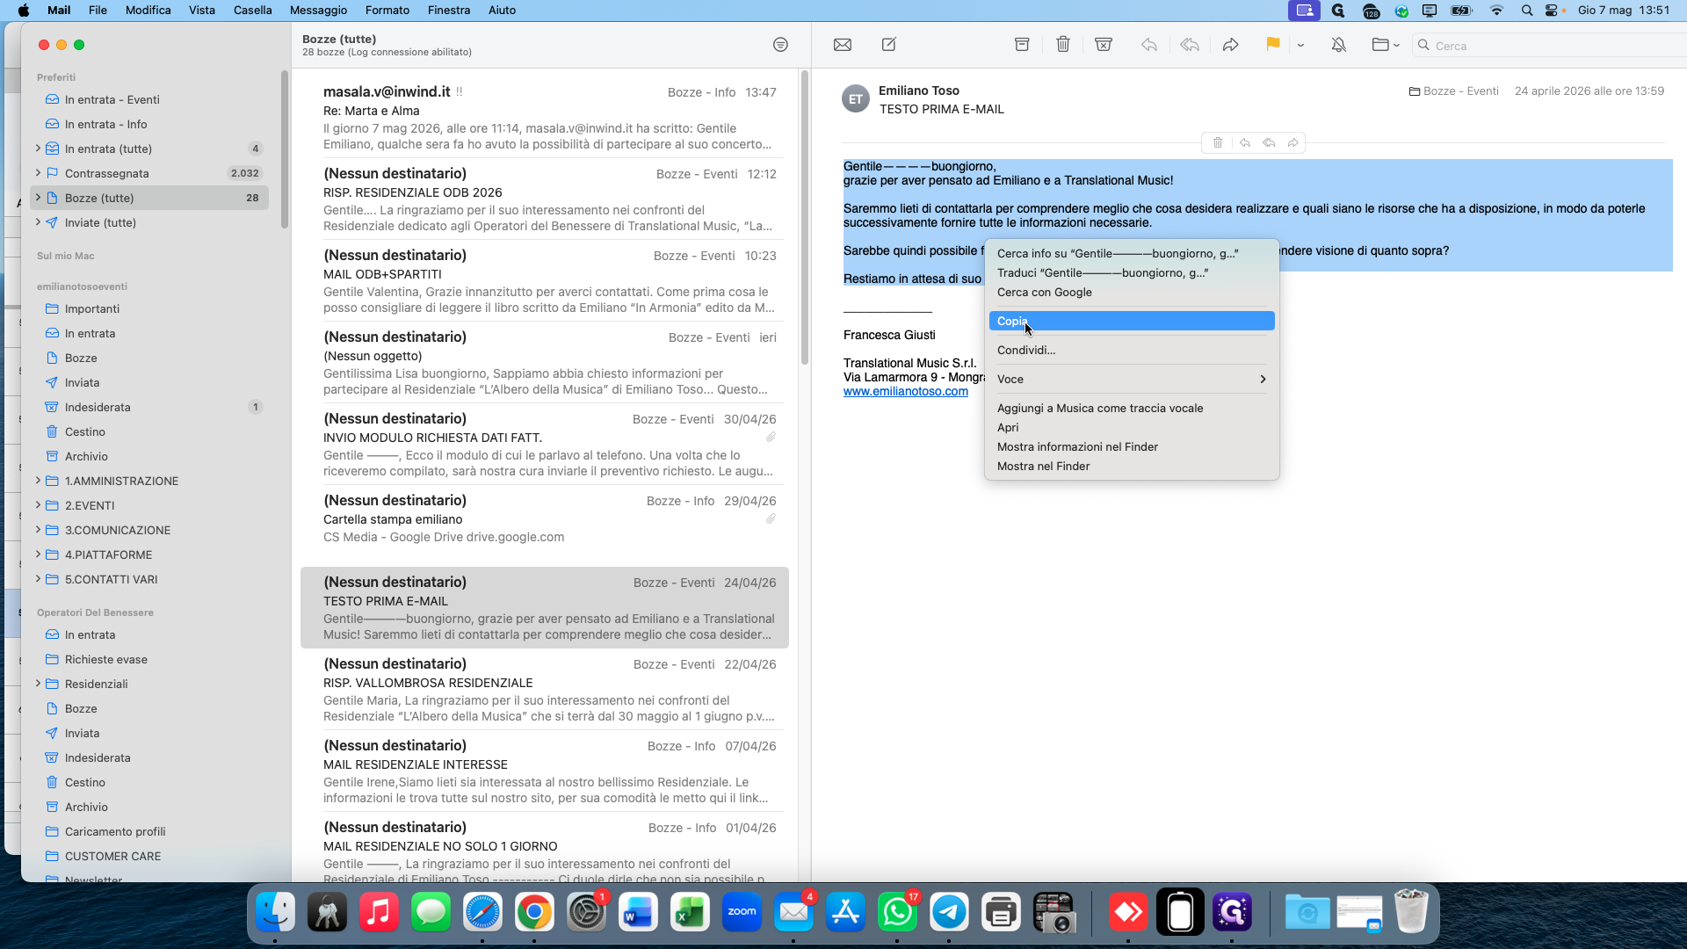Flag the message with orange flag
Viewport: 1687px width, 949px height.
point(1272,45)
